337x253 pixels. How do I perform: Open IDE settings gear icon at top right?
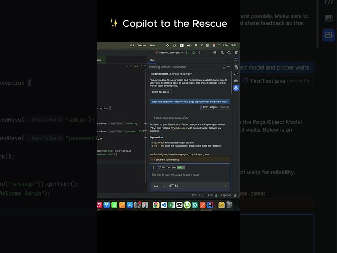pos(236,53)
